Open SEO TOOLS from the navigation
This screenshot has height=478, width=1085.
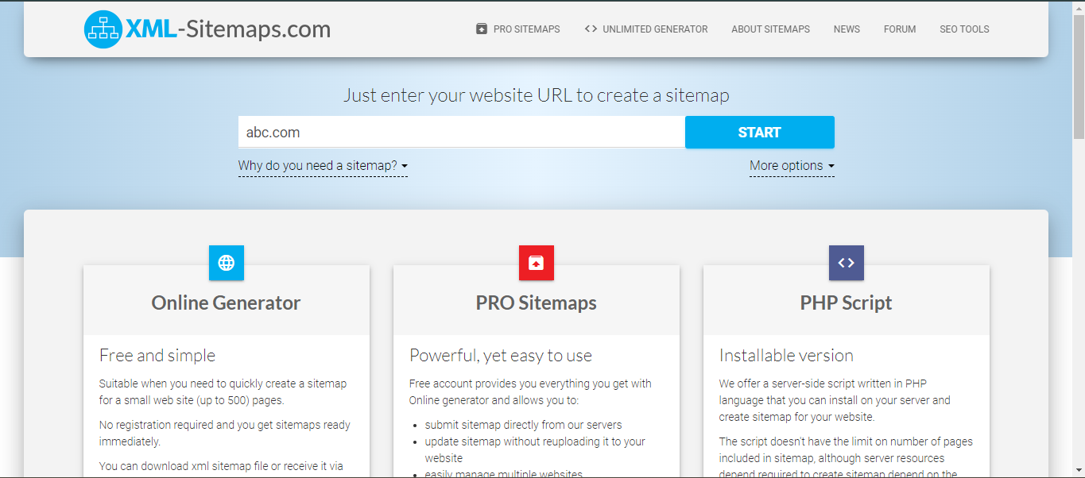click(964, 29)
